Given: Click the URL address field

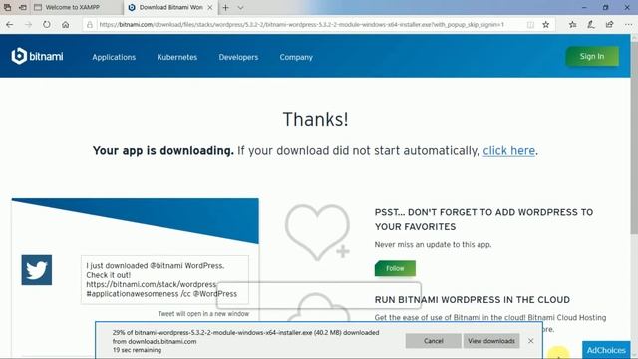Looking at the screenshot, I should coord(301,24).
